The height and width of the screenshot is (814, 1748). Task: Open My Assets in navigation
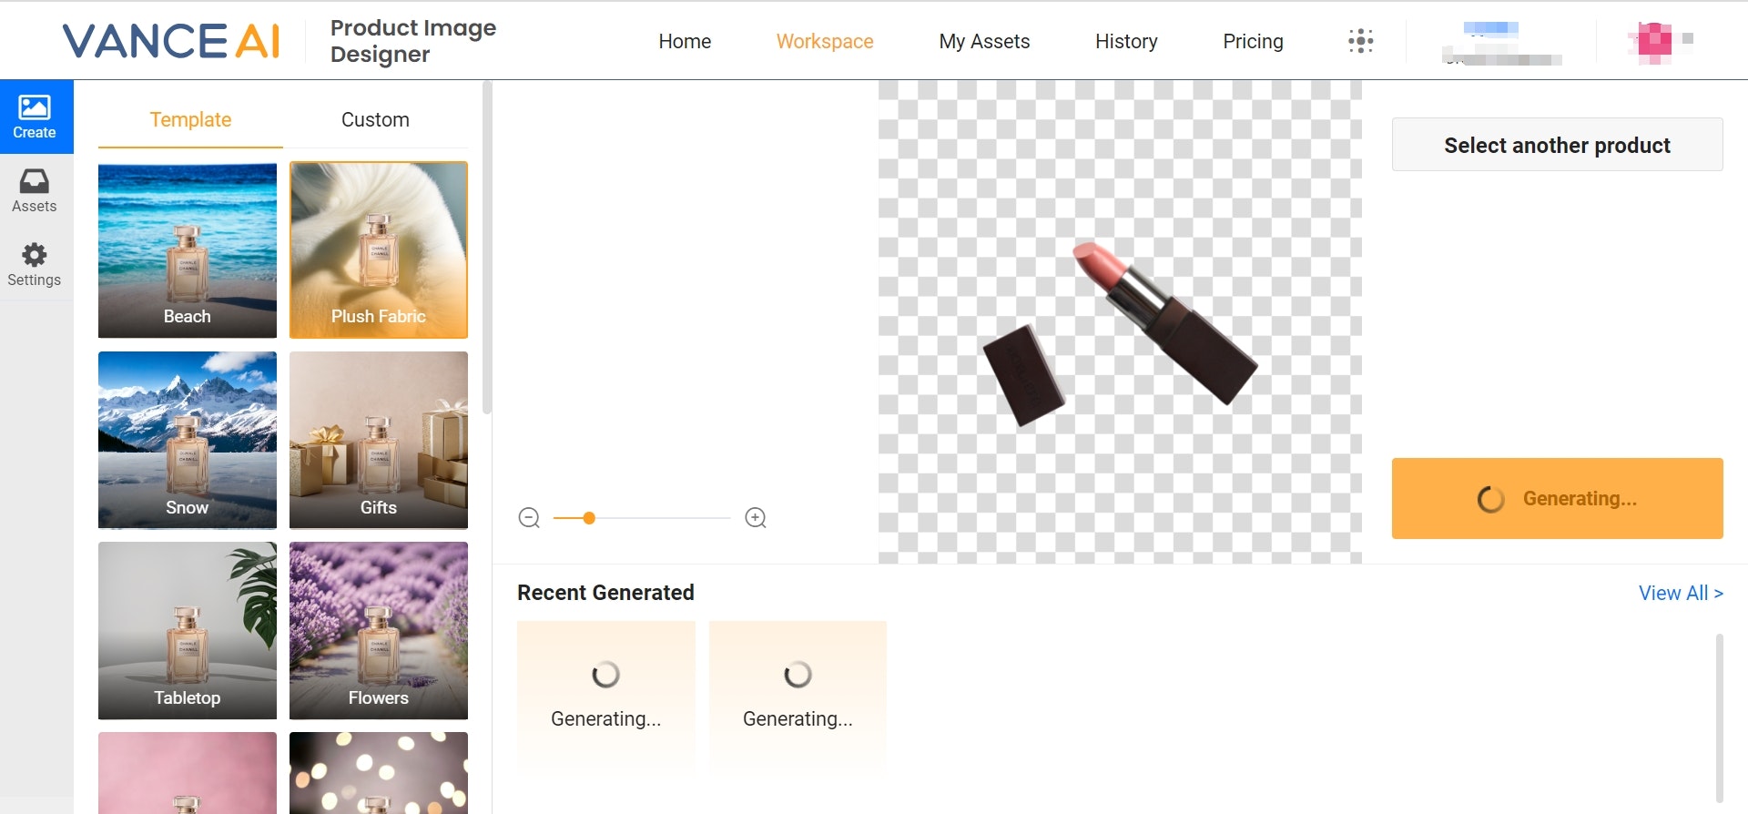pos(984,41)
